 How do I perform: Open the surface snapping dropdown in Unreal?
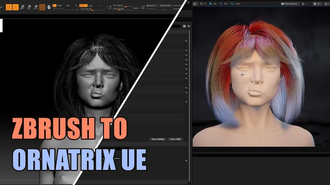click(195, 4)
